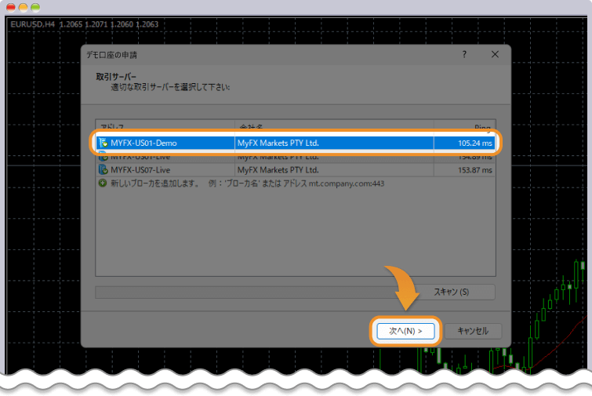Image resolution: width=592 pixels, height=396 pixels.
Task: Click the MYFX-US07-Live server icon
Action: (x=103, y=170)
